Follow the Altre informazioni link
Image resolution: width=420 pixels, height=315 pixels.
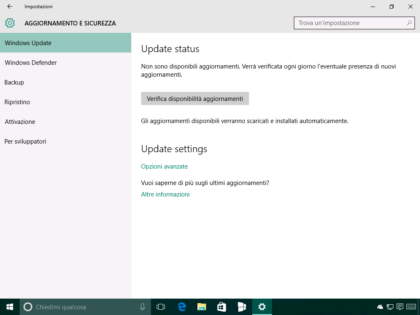(165, 194)
